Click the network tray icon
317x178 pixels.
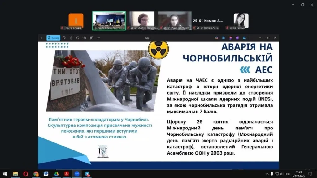pyautogui.click(x=277, y=174)
